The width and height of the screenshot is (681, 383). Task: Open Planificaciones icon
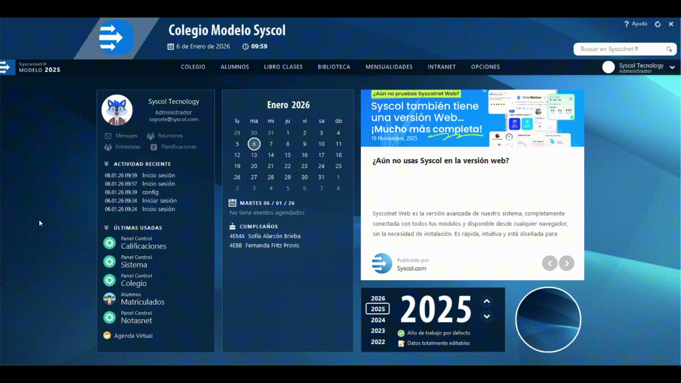point(154,147)
